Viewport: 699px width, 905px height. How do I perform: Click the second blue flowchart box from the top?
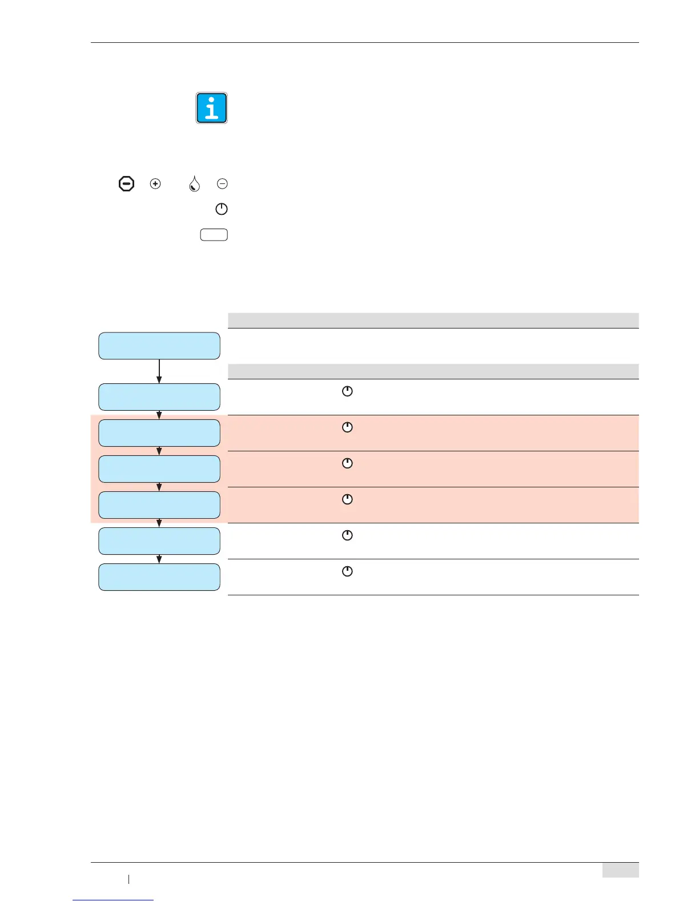pyautogui.click(x=159, y=397)
